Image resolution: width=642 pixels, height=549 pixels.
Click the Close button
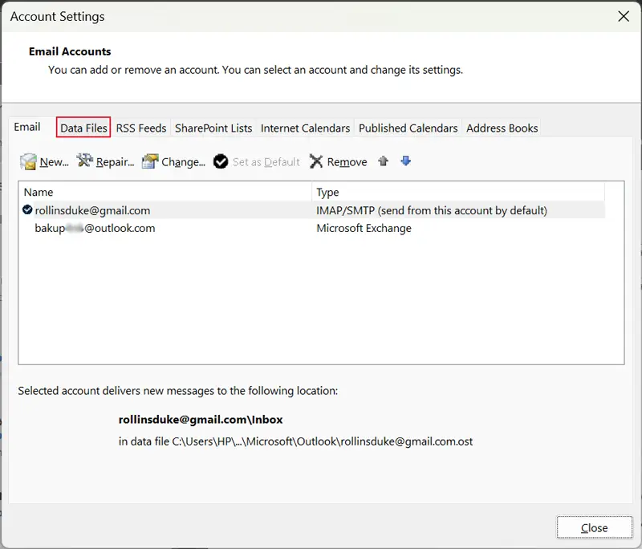point(594,527)
